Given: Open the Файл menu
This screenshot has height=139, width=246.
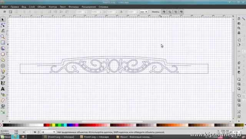Looking at the screenshot, I should click(5, 7).
